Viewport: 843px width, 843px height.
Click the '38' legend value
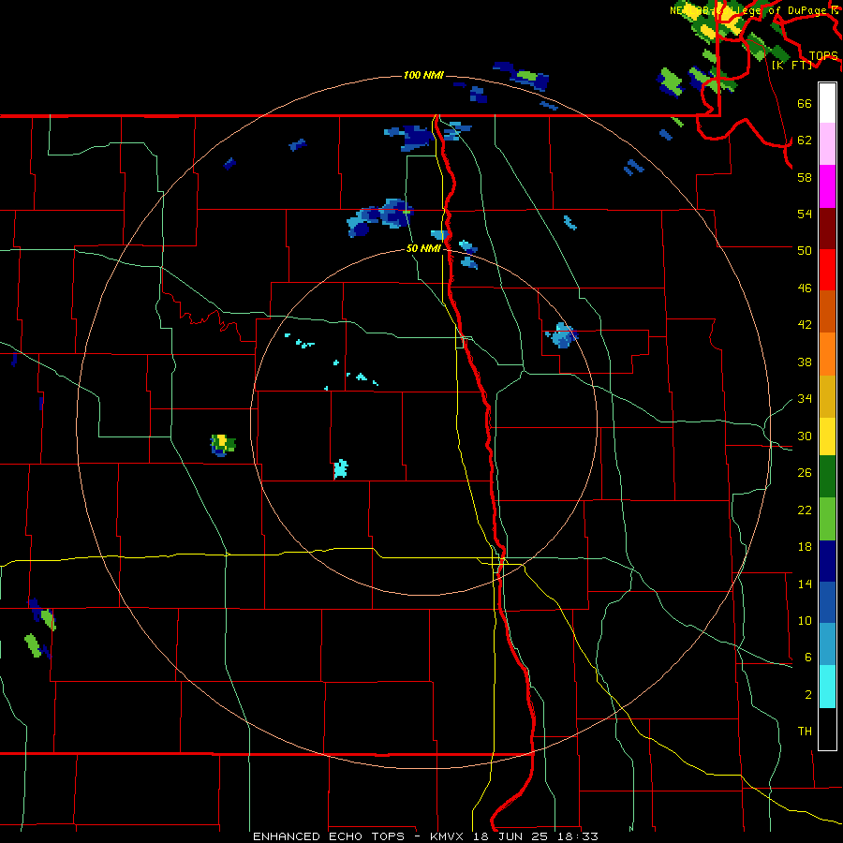point(805,362)
